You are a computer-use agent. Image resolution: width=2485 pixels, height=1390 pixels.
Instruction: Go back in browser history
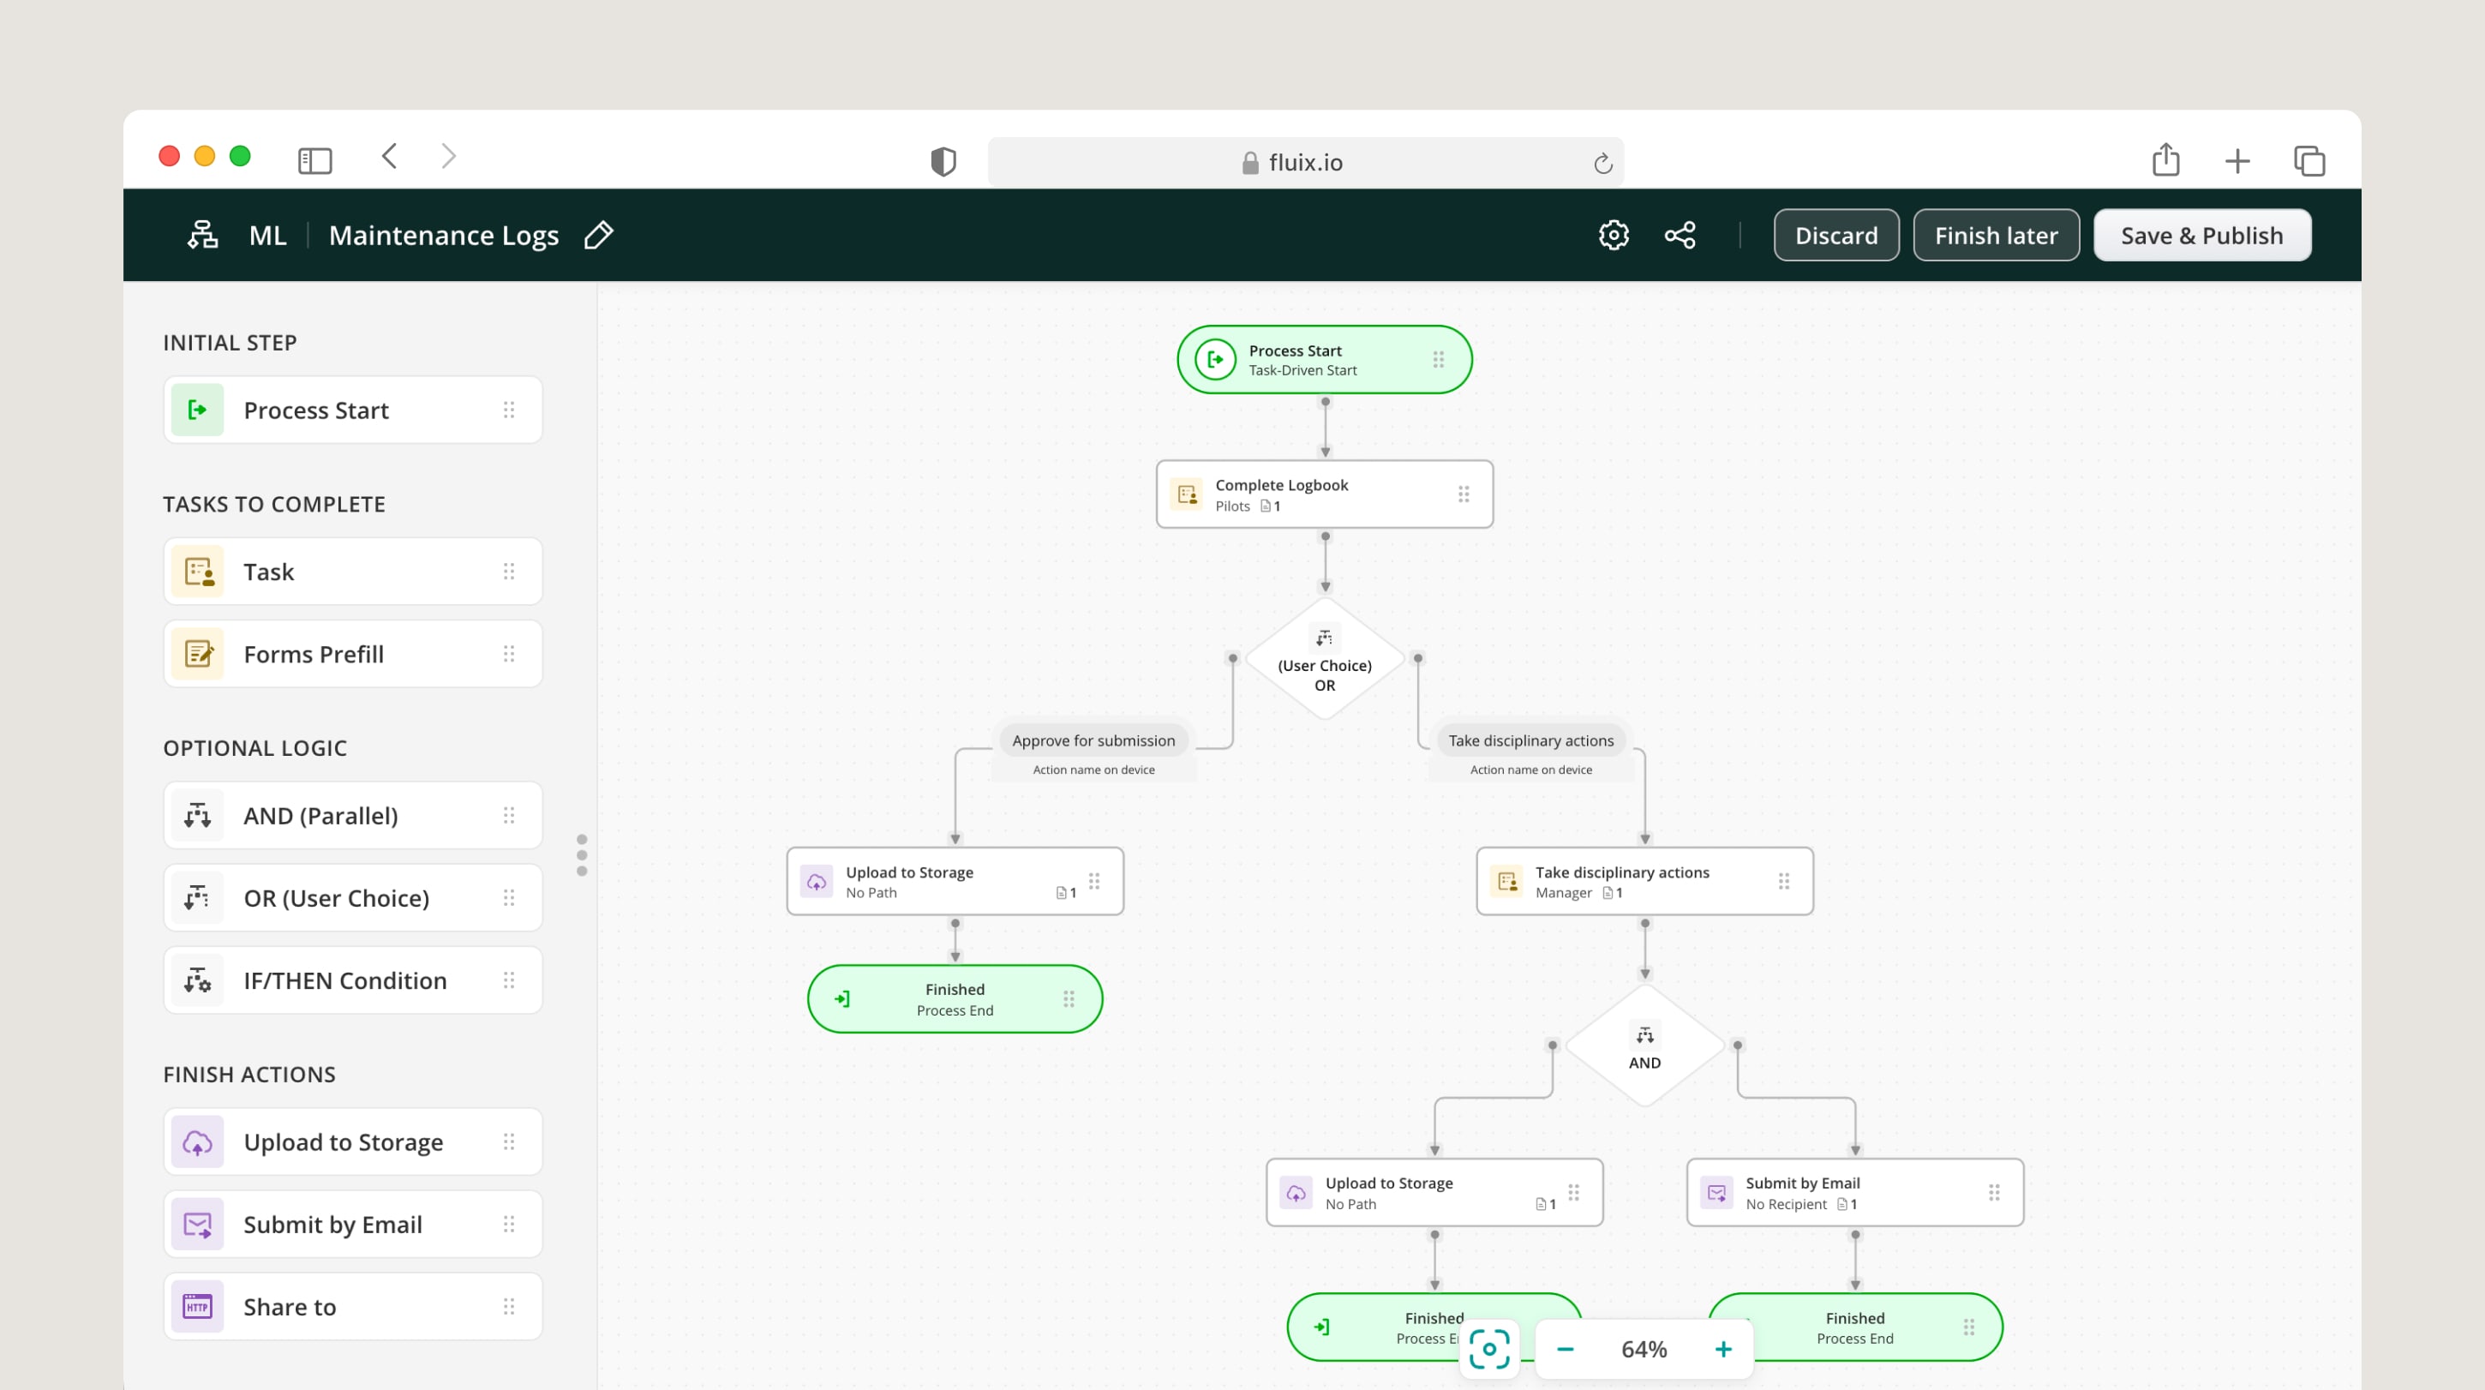[390, 156]
